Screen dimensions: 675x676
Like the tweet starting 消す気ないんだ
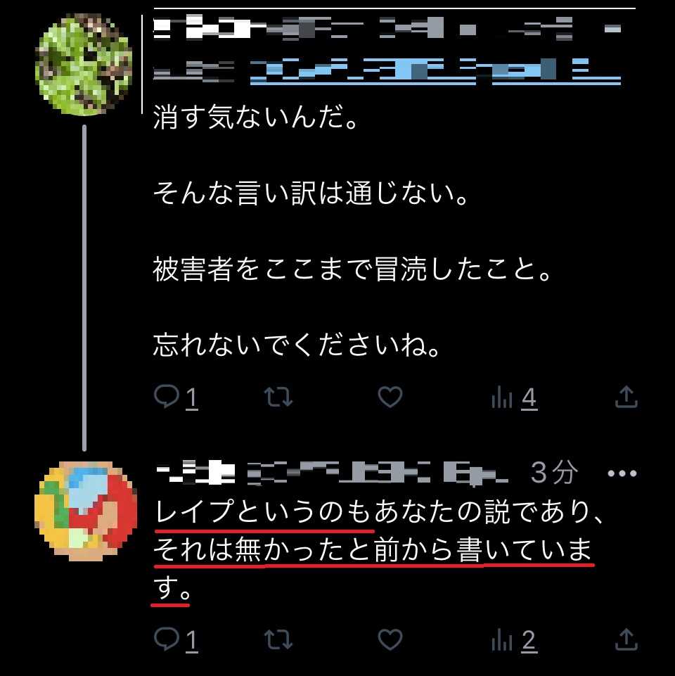tap(390, 397)
